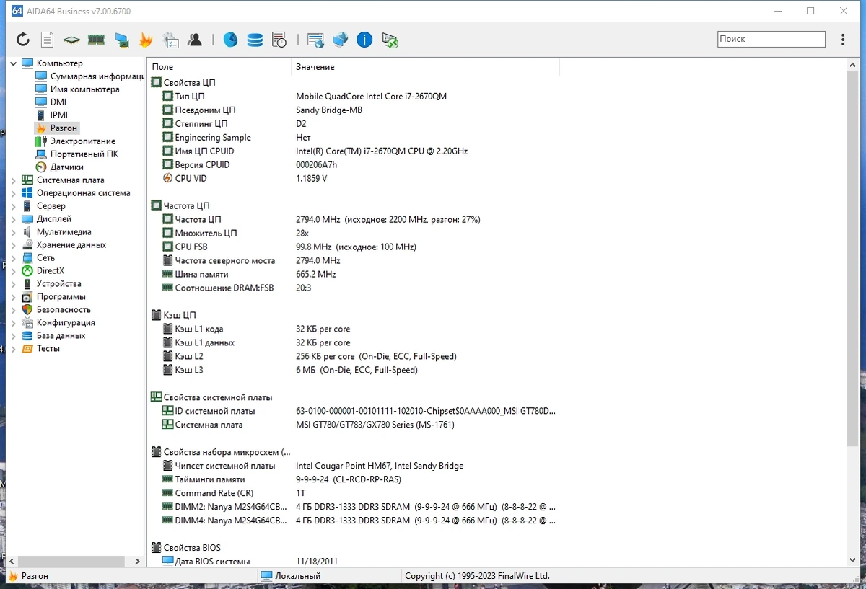Expand the Сеть tree node
The width and height of the screenshot is (866, 589).
[x=13, y=258]
